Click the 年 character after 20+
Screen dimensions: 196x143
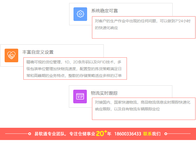(x=109, y=134)
